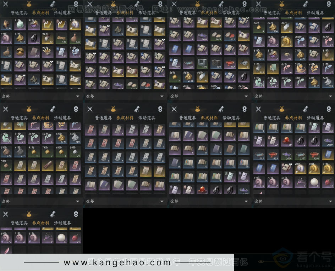
Task: Select gold pouch bag icon in top-left panel
Action: [29, 4]
